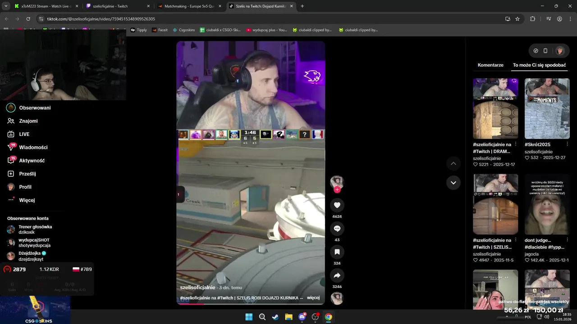This screenshot has height=324, width=577.
Task: Open the browser extensions puzzle icon
Action: pyautogui.click(x=533, y=19)
